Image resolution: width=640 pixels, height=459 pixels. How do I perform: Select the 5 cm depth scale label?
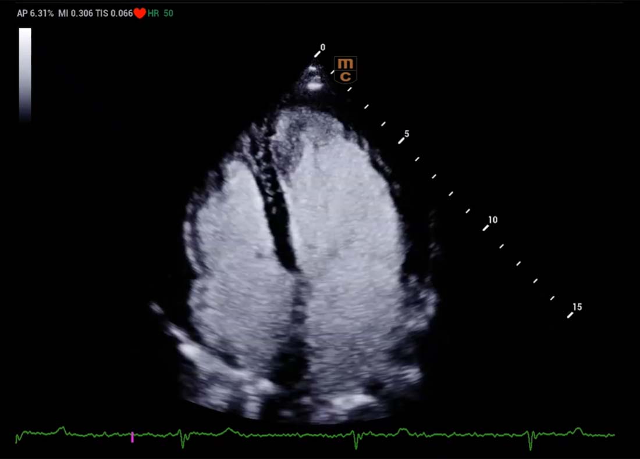(x=407, y=134)
